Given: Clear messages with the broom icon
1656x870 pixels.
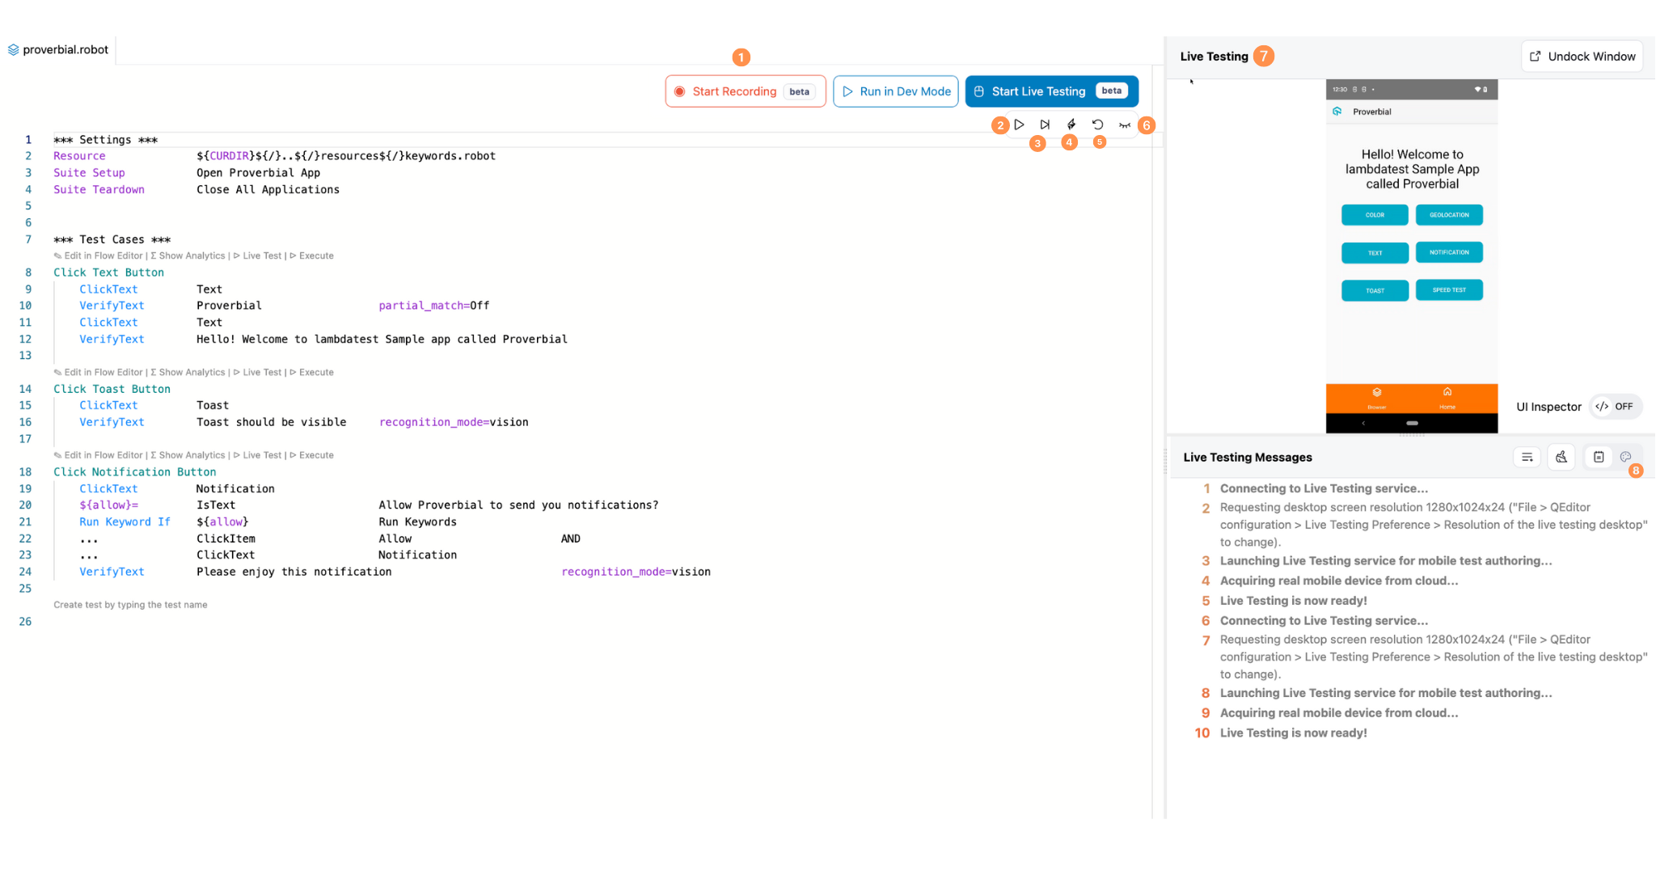Looking at the screenshot, I should tap(1561, 457).
